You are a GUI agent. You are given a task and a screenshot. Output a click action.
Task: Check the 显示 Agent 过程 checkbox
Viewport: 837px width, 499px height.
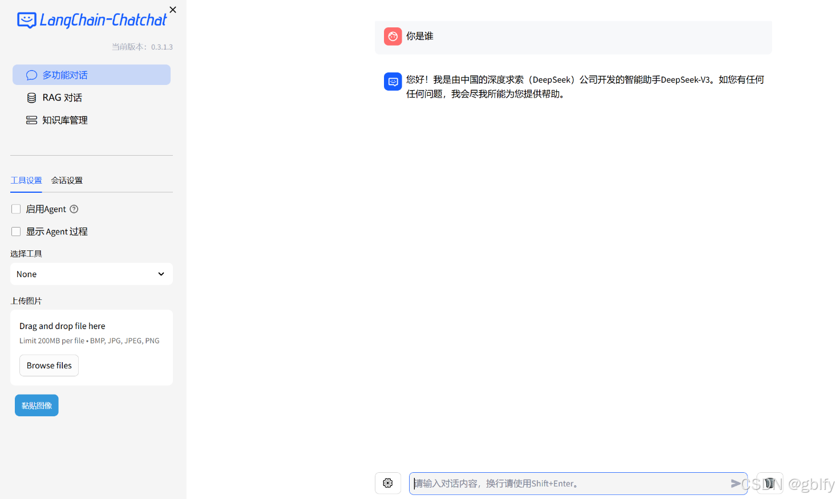click(15, 231)
